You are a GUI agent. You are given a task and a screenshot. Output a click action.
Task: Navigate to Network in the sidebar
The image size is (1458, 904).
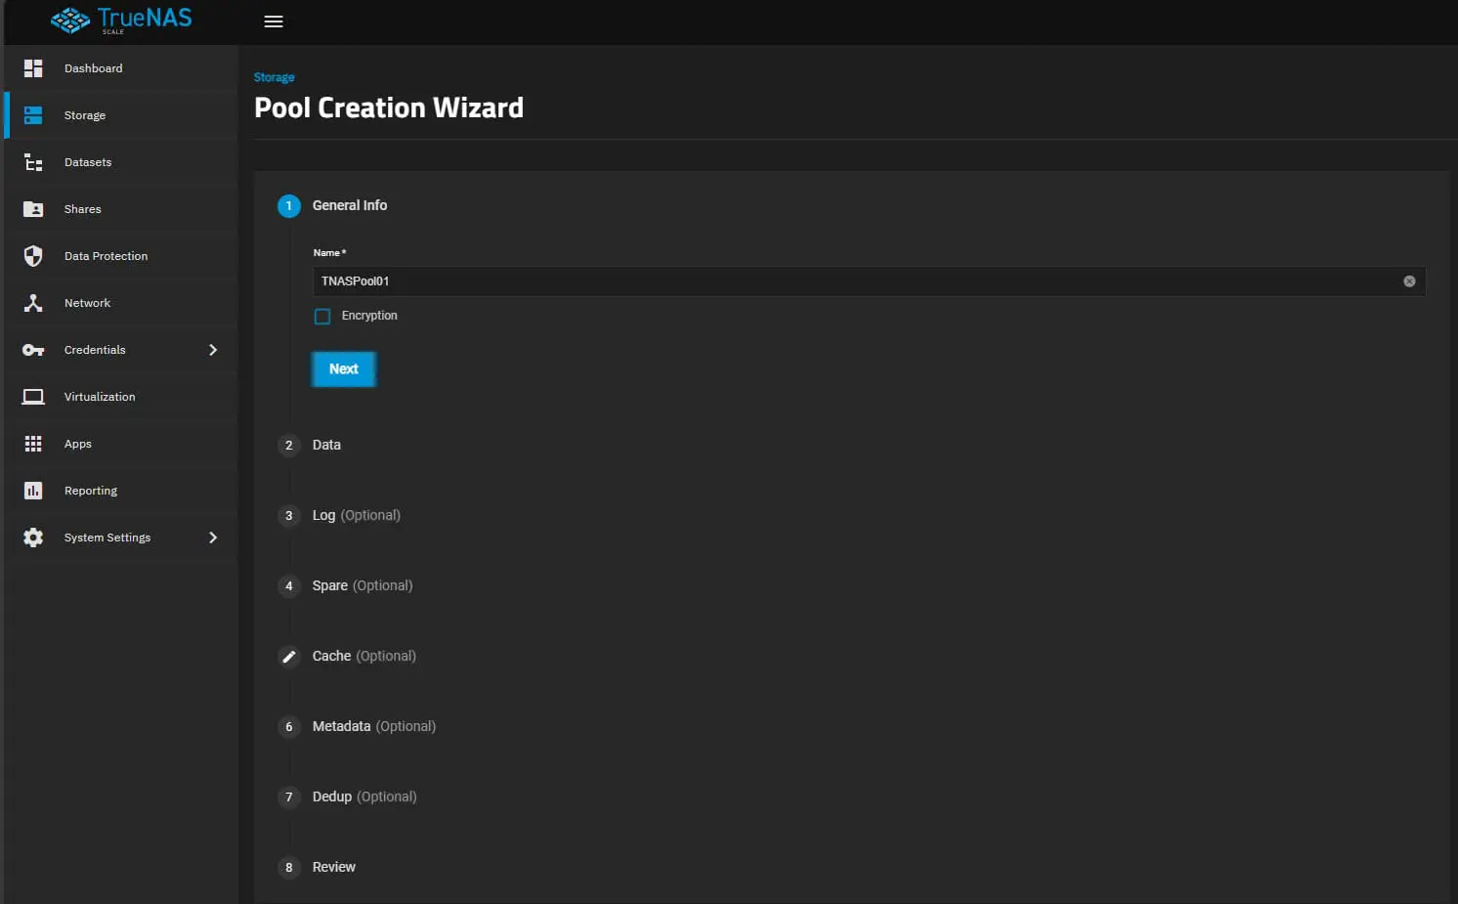[x=121, y=303]
